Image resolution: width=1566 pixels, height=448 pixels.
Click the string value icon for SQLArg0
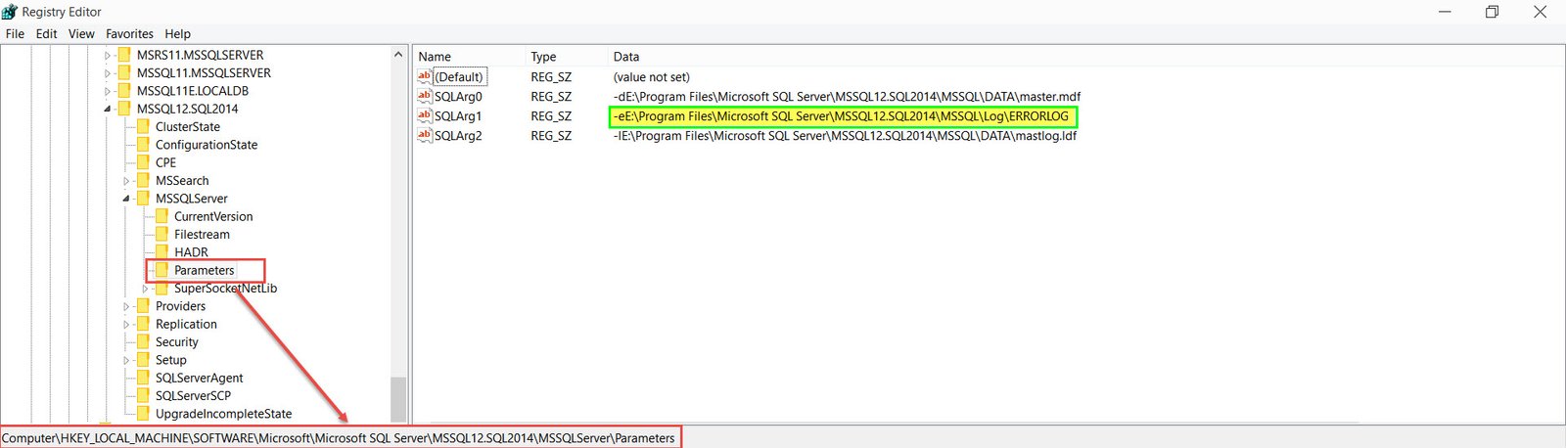(425, 96)
